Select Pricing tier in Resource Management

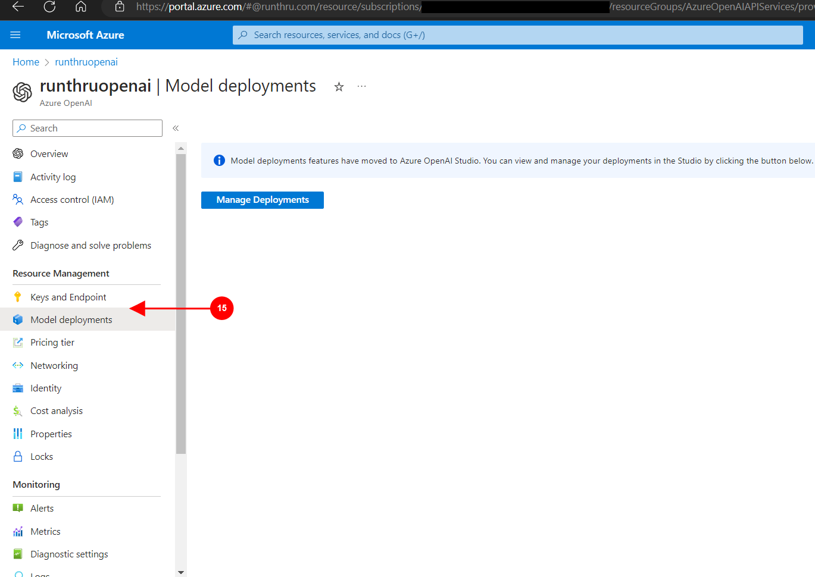pyautogui.click(x=52, y=343)
